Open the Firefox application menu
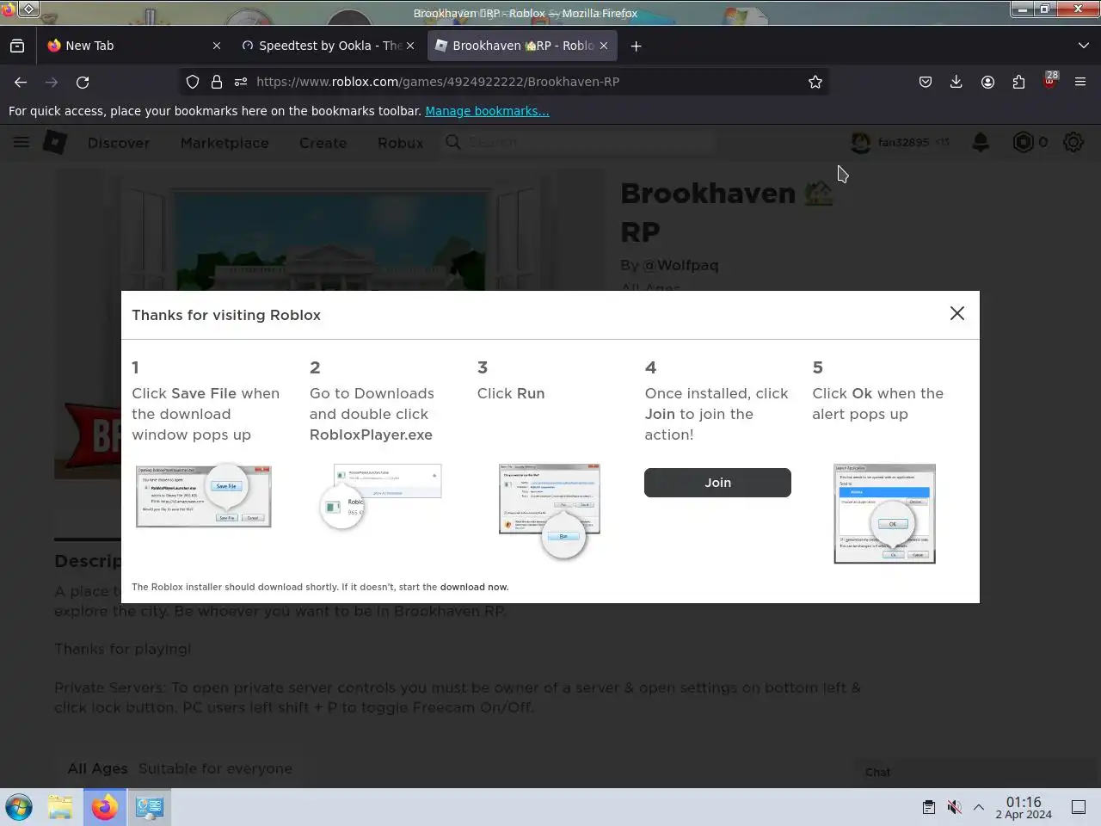 coord(1080,82)
